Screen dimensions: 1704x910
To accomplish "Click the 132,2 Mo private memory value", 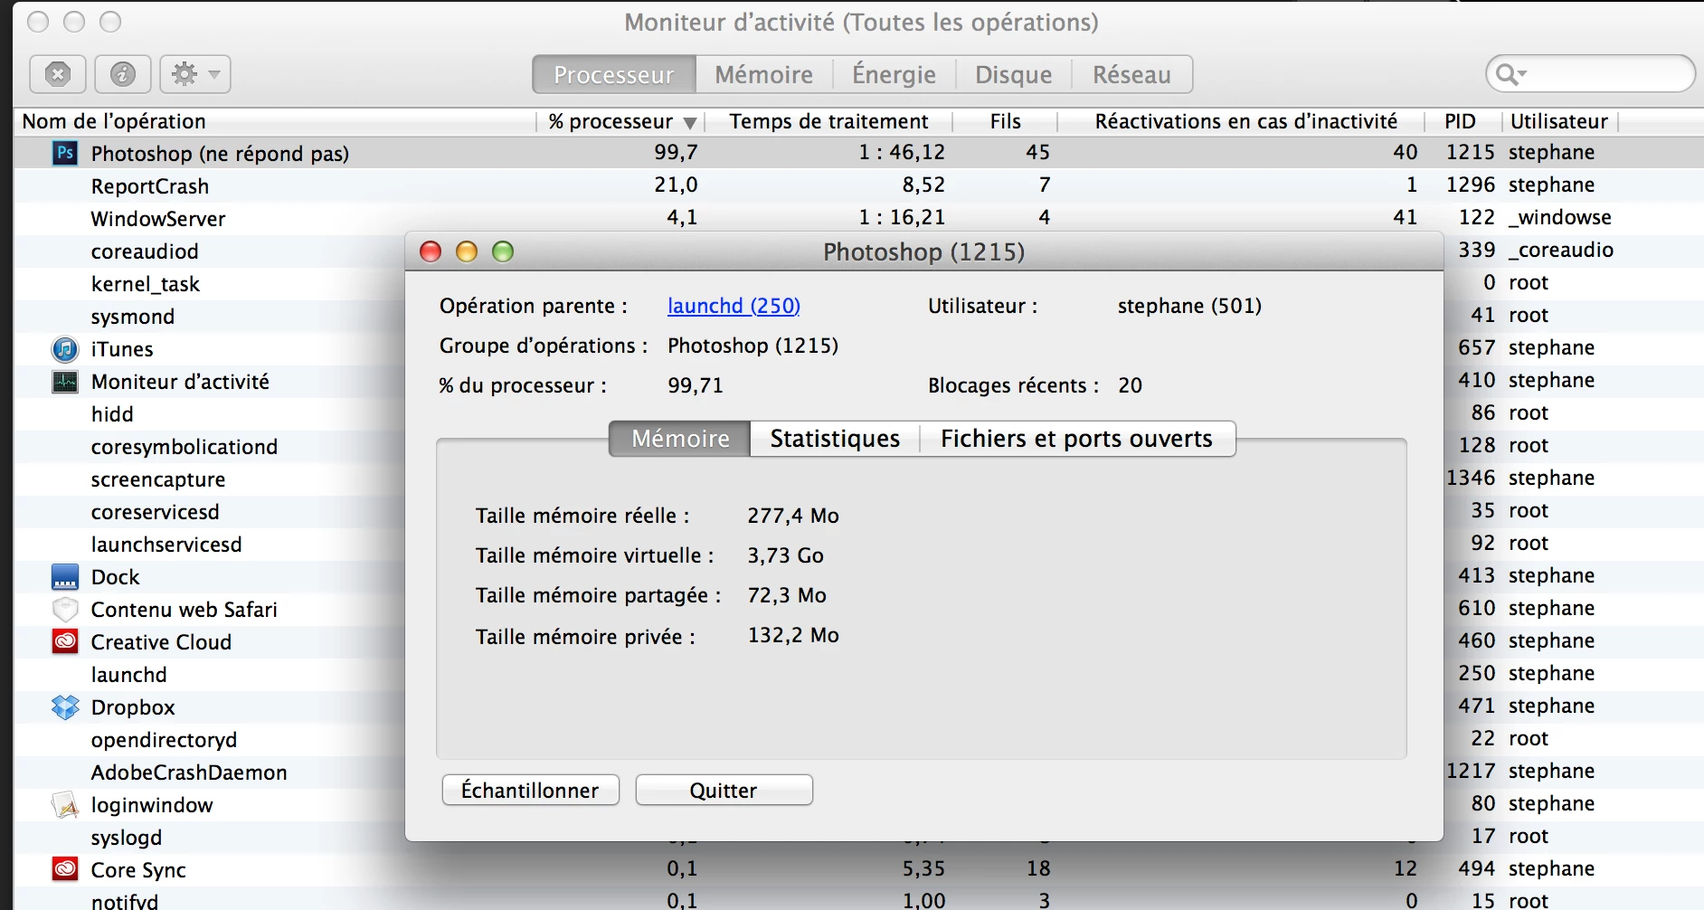I will click(793, 635).
